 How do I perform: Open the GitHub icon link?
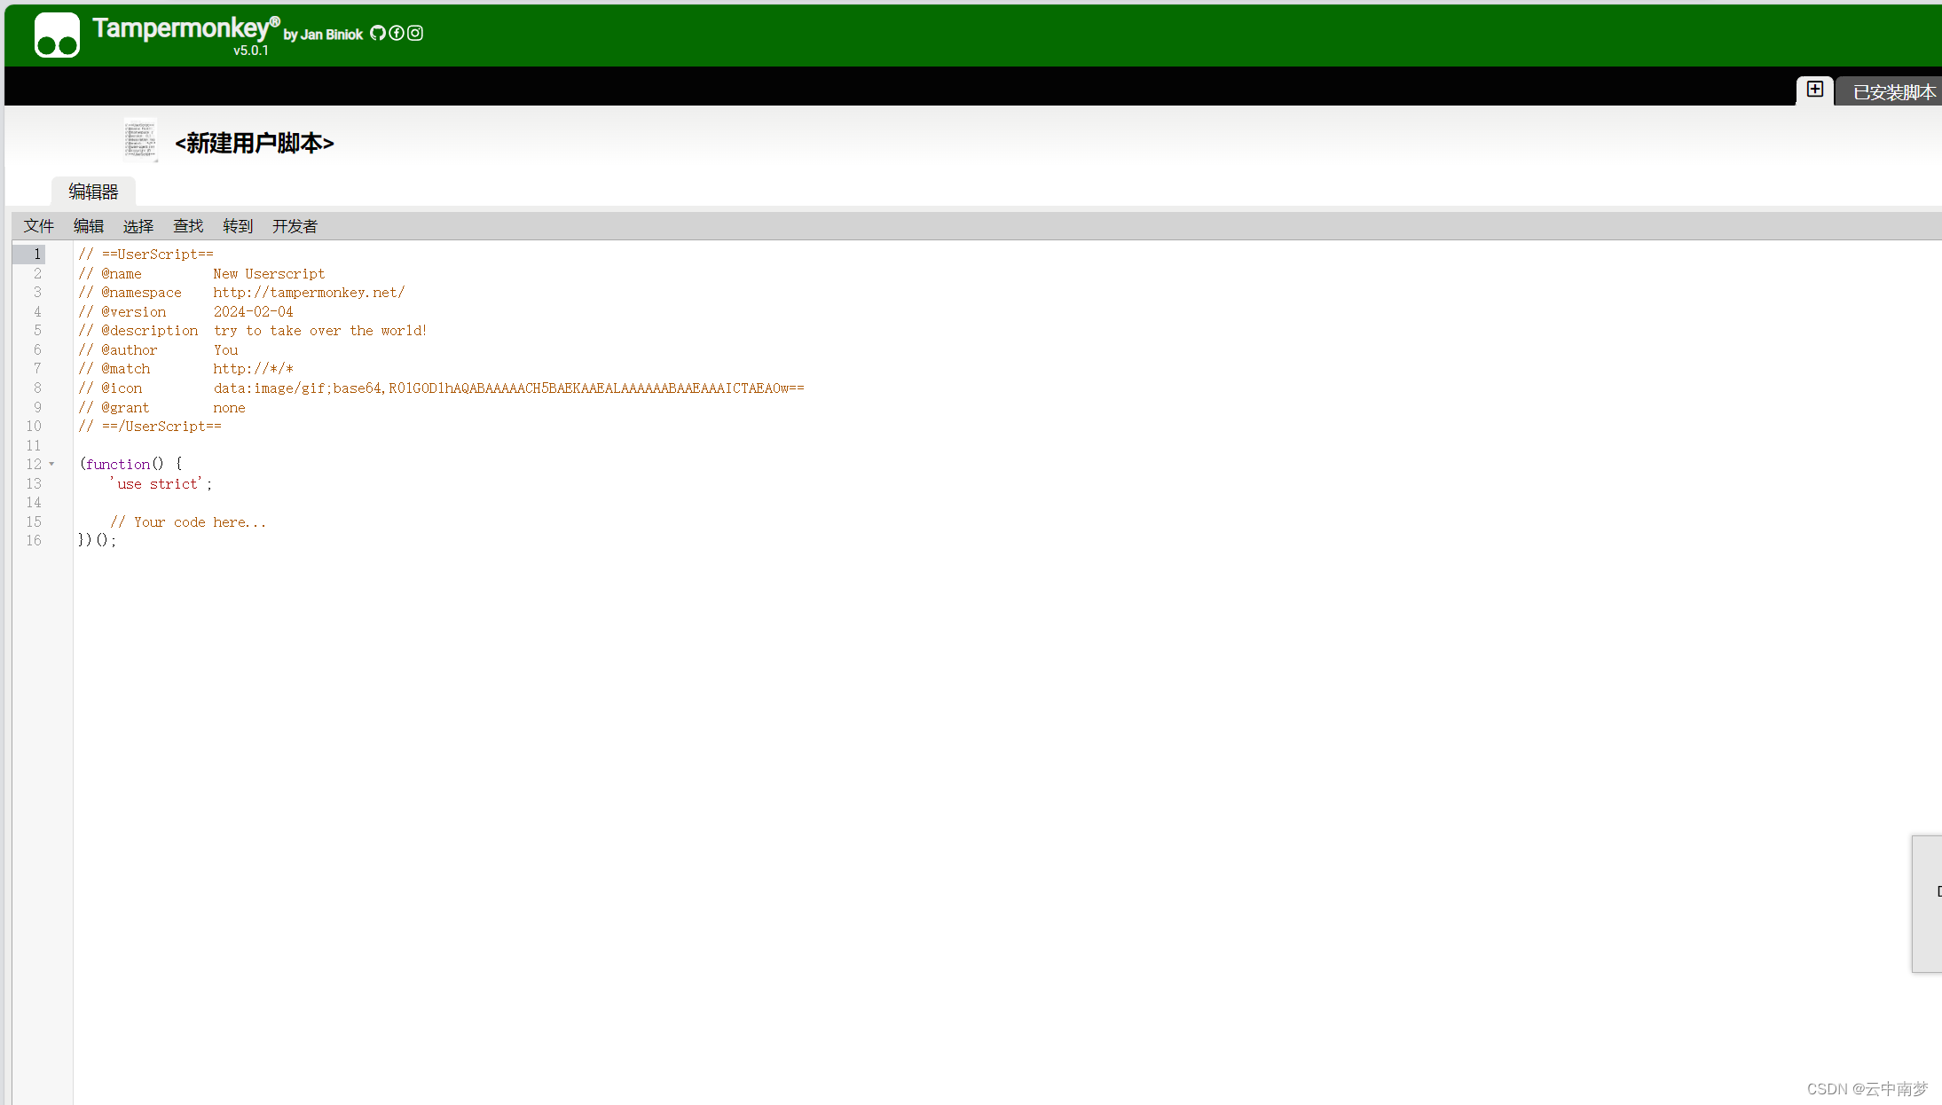coord(378,33)
